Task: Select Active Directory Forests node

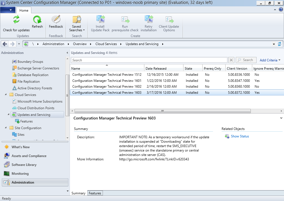Action: point(35,88)
